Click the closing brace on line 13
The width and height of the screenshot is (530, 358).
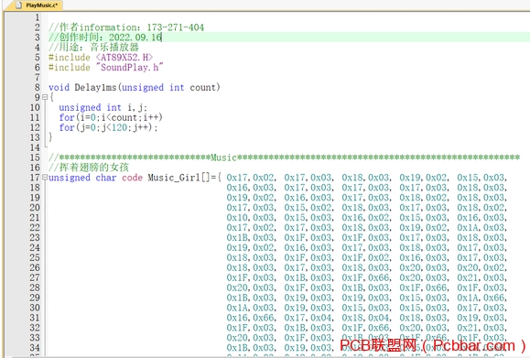[x=50, y=137]
